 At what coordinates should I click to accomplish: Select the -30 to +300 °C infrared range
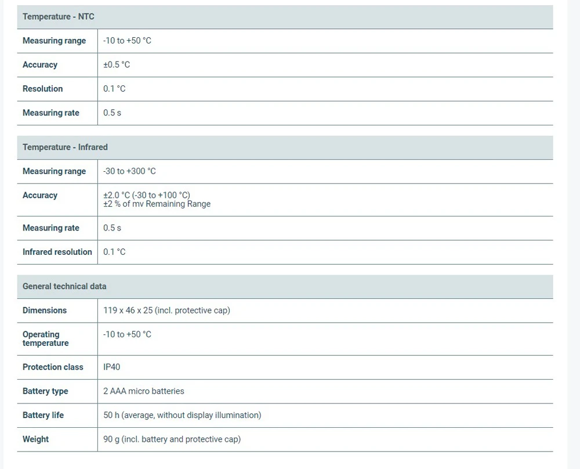tap(129, 171)
